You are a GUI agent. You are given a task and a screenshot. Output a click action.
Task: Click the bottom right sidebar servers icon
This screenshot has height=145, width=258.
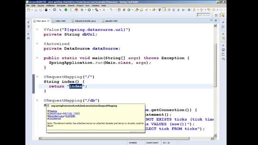[223, 59]
